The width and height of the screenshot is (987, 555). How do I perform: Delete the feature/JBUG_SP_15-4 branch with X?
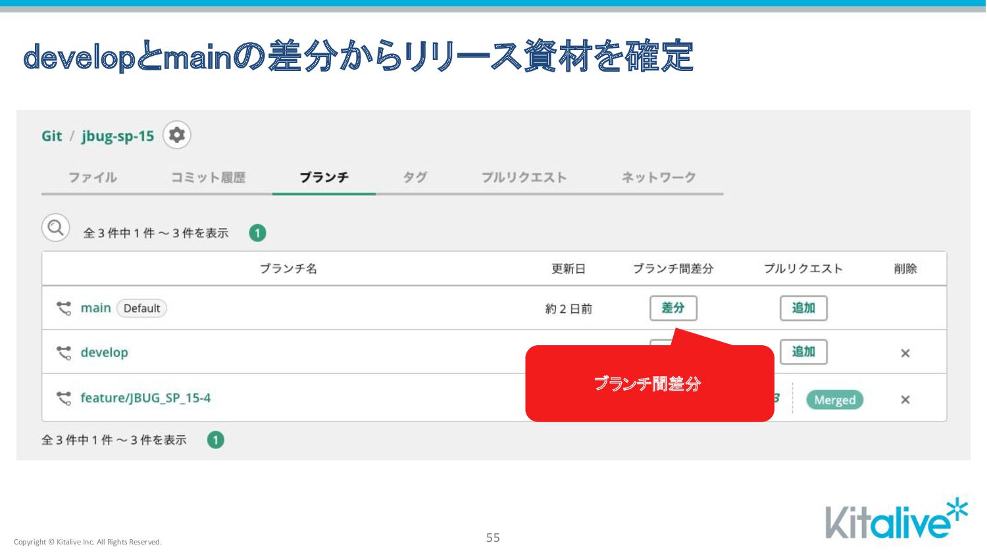point(905,399)
